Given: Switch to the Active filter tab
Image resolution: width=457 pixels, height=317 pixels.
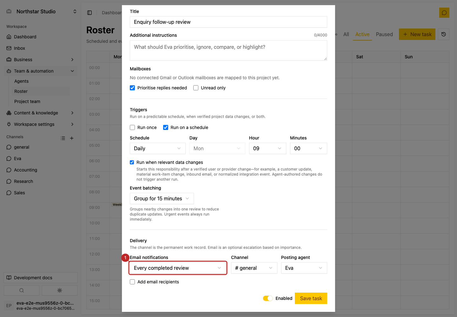Looking at the screenshot, I should coord(362,34).
